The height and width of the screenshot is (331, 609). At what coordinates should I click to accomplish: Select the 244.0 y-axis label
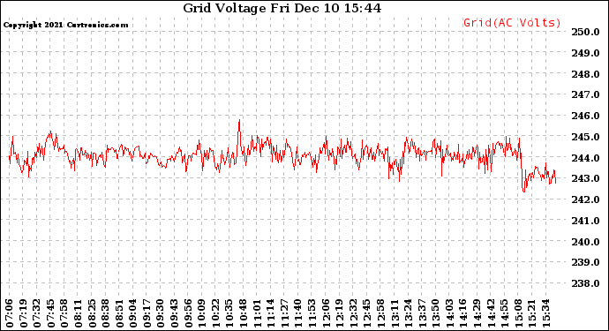tap(585, 158)
